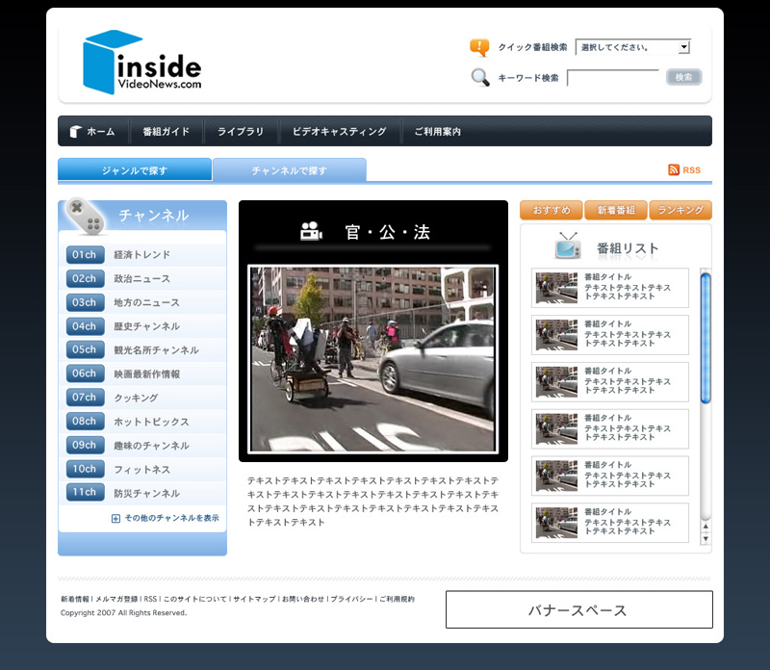Screen dimensions: 770x670
Task: Click the home icon next to ホーム
Action: click(x=75, y=132)
